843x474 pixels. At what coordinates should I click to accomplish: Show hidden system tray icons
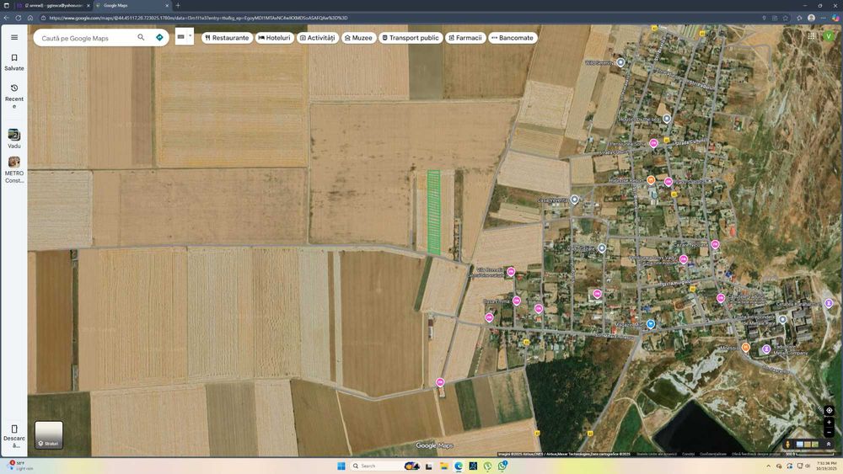tap(768, 466)
